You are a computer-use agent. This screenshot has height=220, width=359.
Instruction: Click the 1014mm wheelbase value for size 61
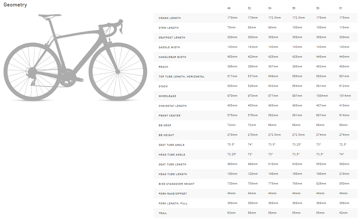click(x=345, y=96)
